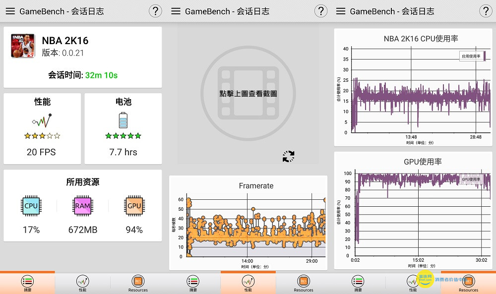Select 性能 tab in middle panel
Viewport: 496px width, 294px height.
[248, 283]
